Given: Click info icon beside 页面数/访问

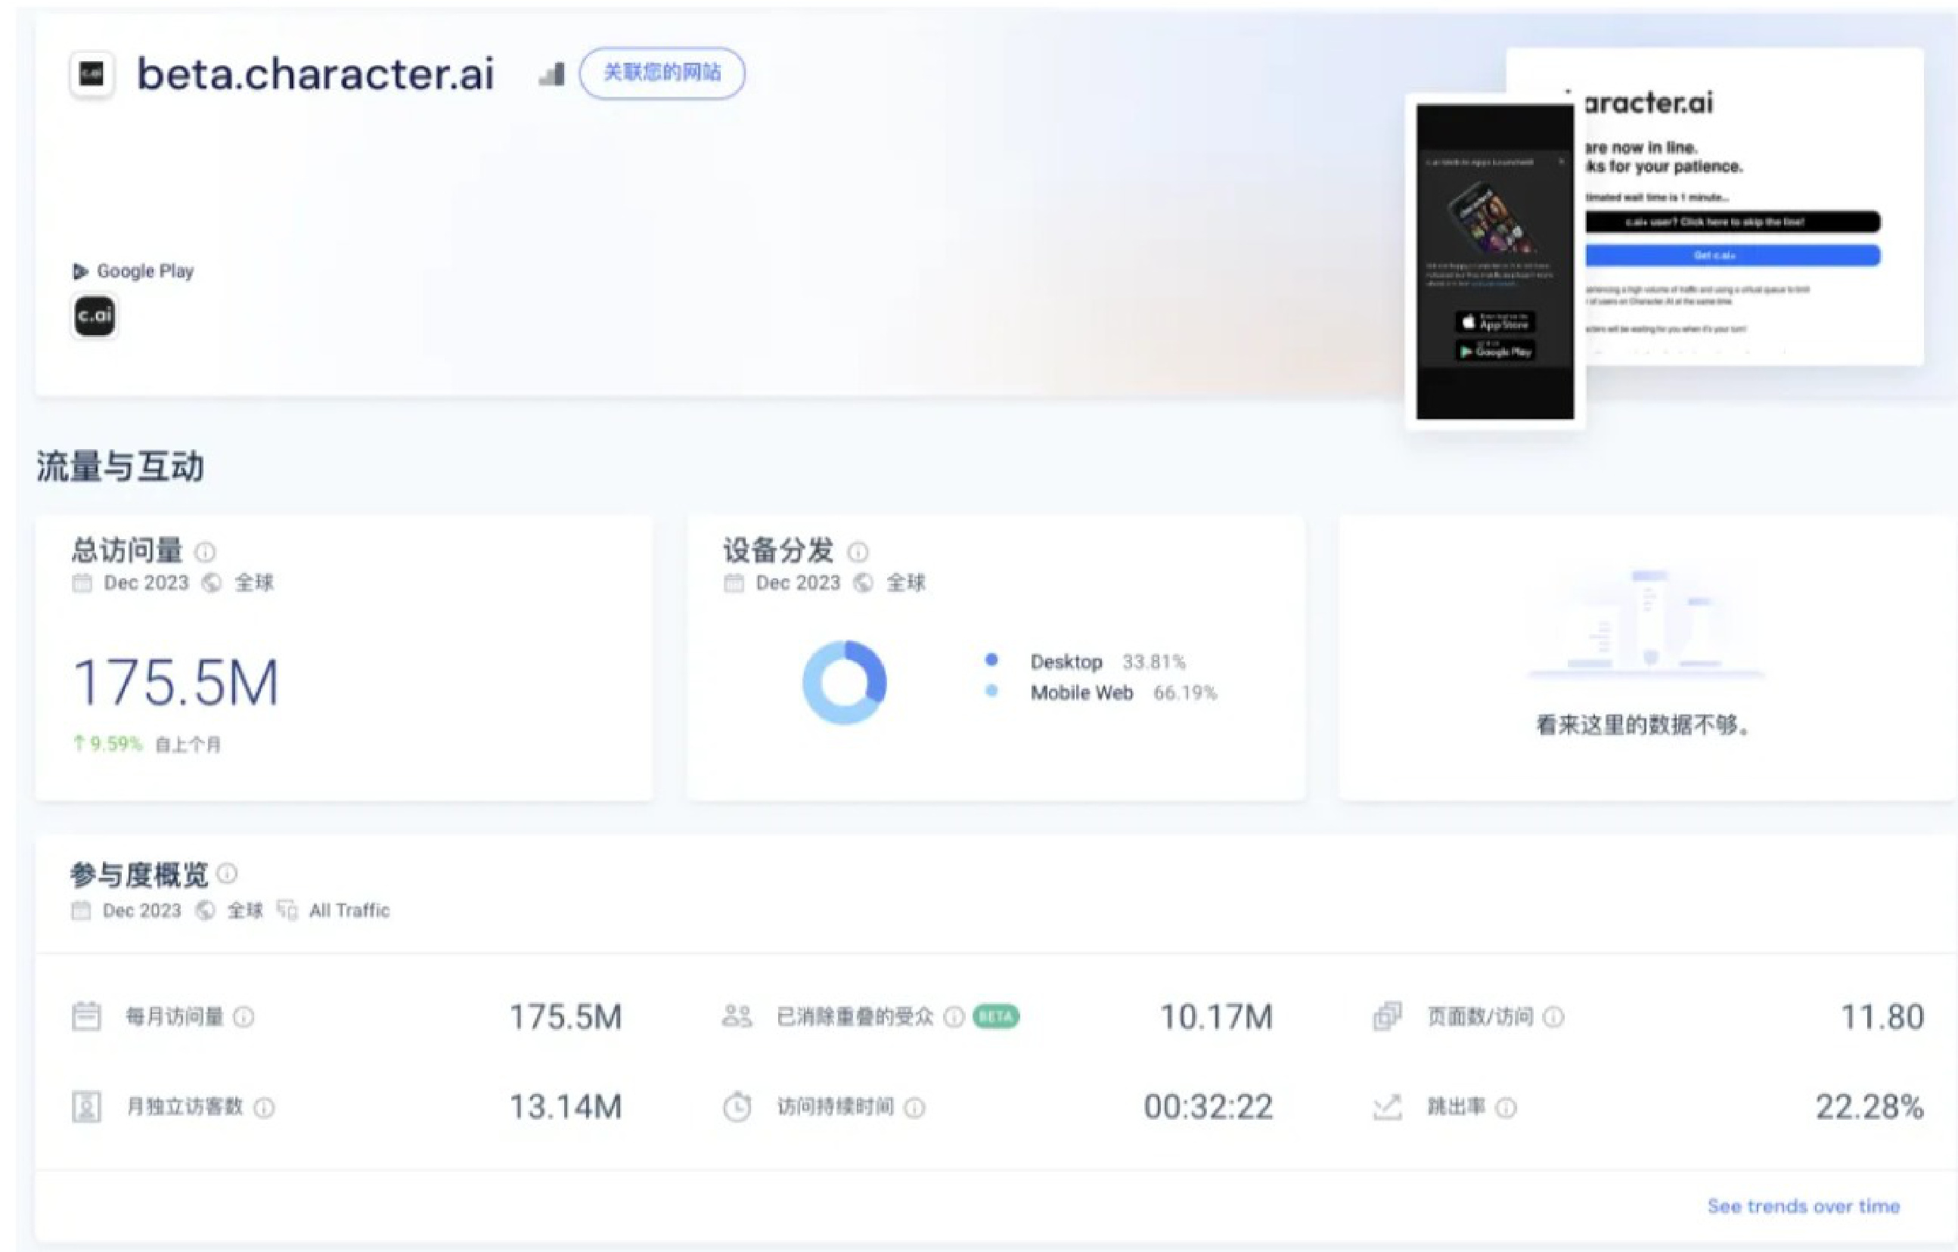Looking at the screenshot, I should pos(1553,1017).
